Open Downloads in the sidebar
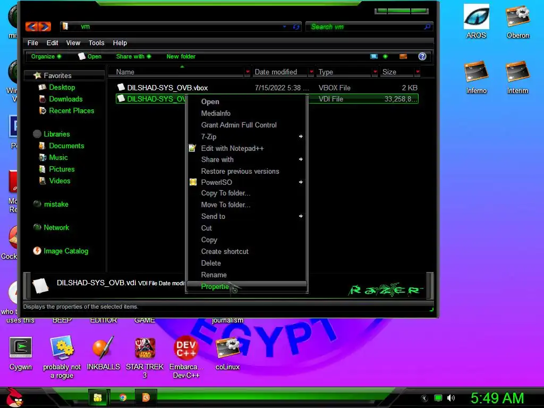Image resolution: width=544 pixels, height=408 pixels. [65, 99]
